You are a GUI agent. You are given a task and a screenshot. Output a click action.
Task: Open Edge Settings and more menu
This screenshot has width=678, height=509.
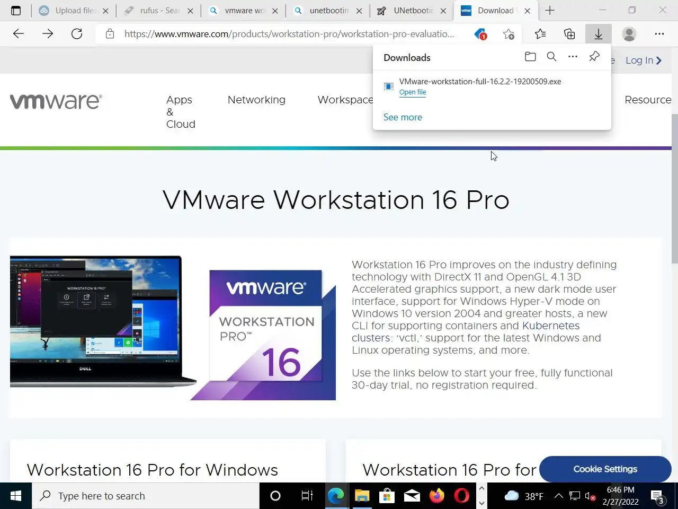[659, 34]
